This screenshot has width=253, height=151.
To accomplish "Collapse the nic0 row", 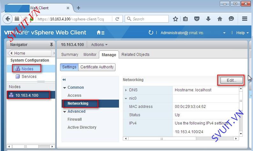I will pos(126,98).
